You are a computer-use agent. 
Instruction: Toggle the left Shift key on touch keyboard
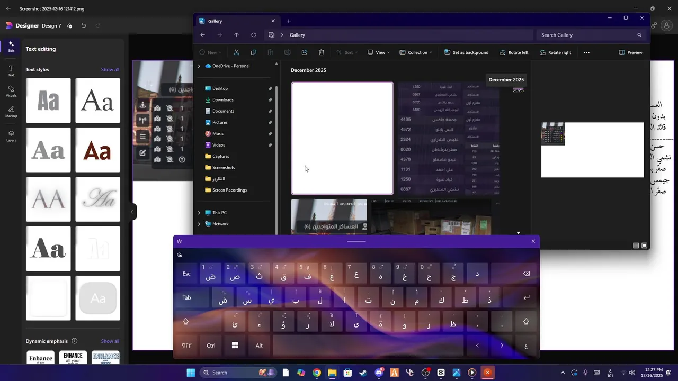pyautogui.click(x=186, y=322)
